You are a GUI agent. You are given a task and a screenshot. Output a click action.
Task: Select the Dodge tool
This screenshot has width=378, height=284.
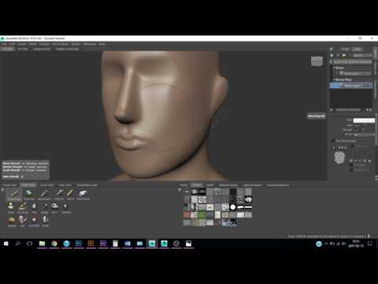[45, 207]
